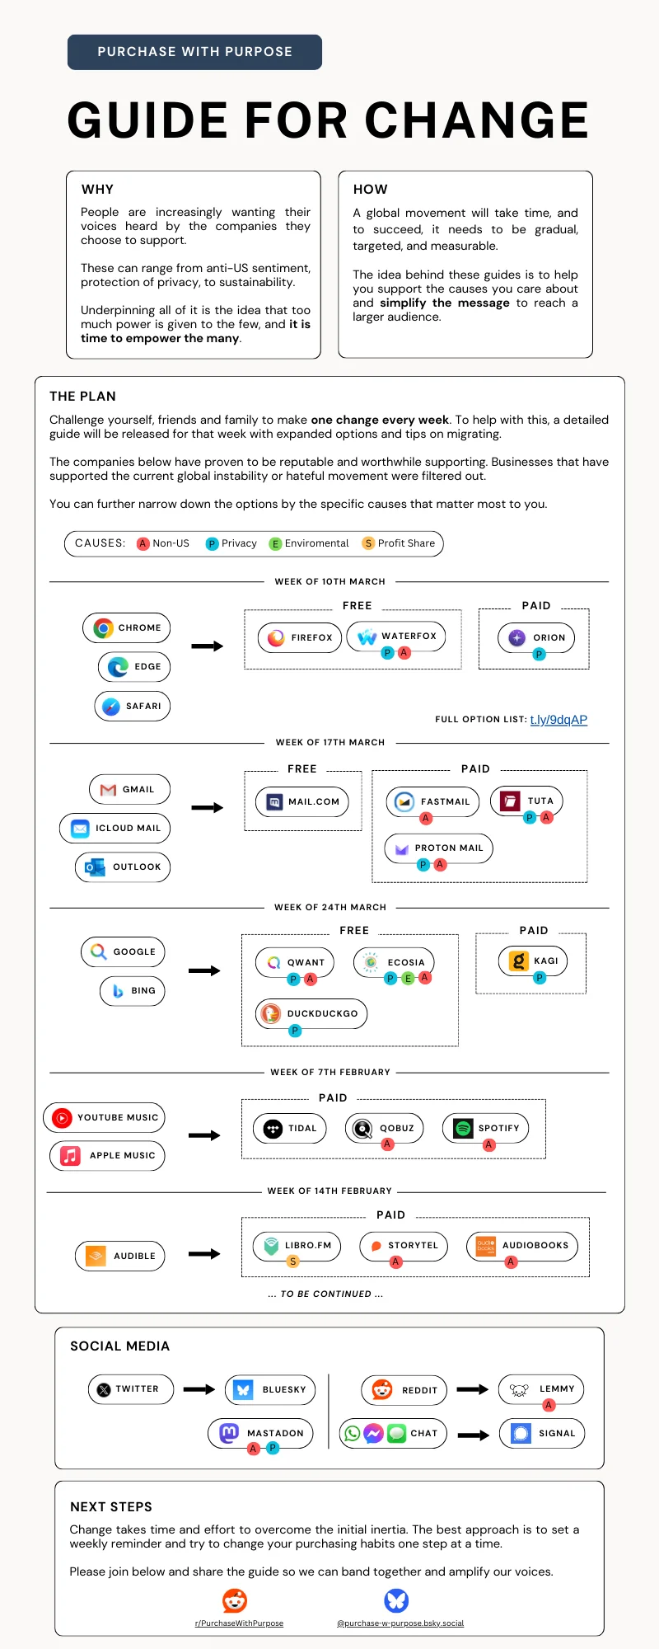Click the green Environmental badge in Causes legend
Viewport: 659px width, 1649px height.
click(x=276, y=543)
